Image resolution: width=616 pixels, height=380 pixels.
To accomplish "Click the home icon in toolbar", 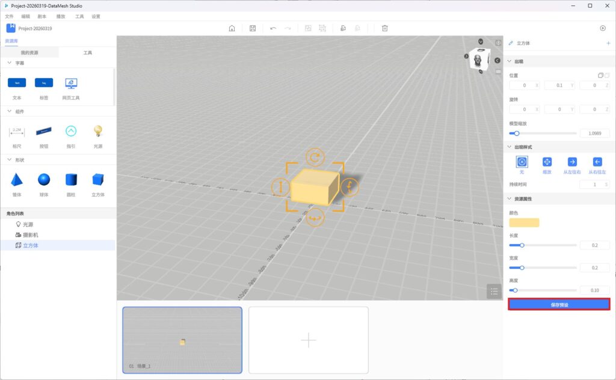I will point(232,28).
